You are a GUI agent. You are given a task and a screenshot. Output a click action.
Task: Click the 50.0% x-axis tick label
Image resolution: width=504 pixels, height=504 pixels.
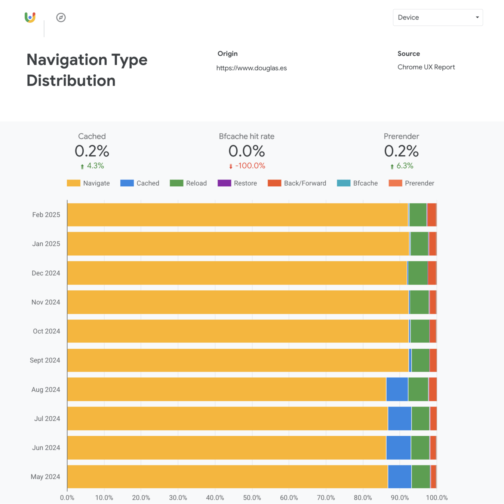tap(252, 498)
